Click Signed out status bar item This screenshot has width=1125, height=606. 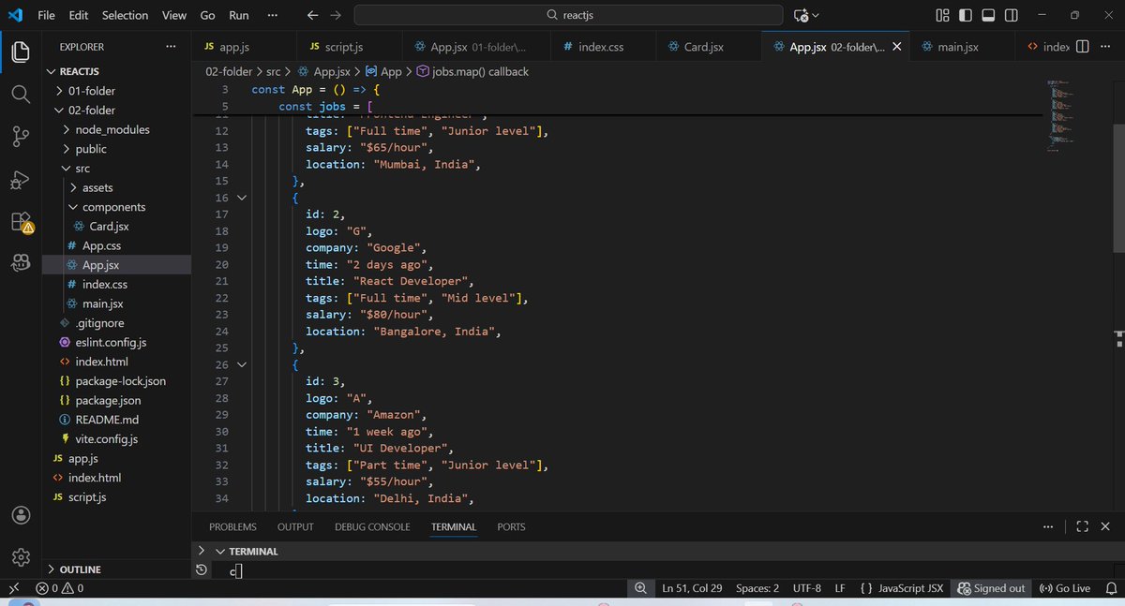991,588
